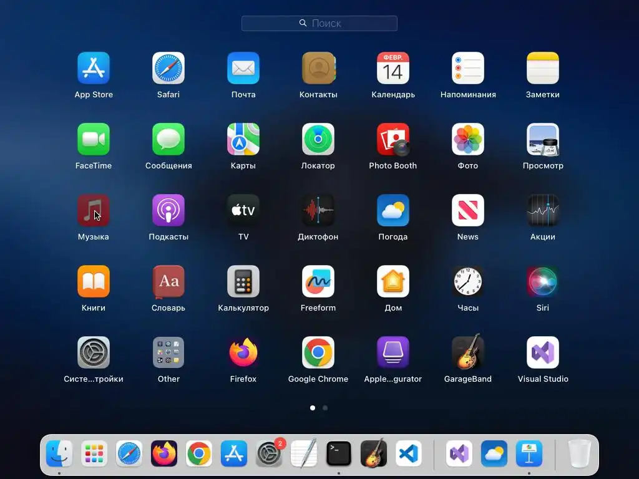Launch the Напоминания app
639x479 pixels.
(x=468, y=68)
